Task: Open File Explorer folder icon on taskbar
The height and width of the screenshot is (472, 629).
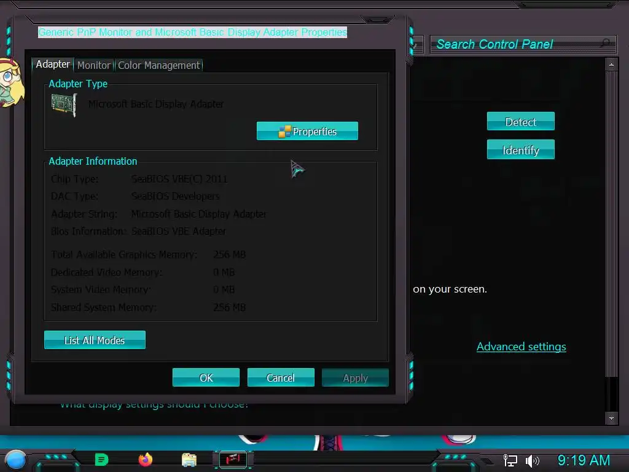Action: coord(189,460)
